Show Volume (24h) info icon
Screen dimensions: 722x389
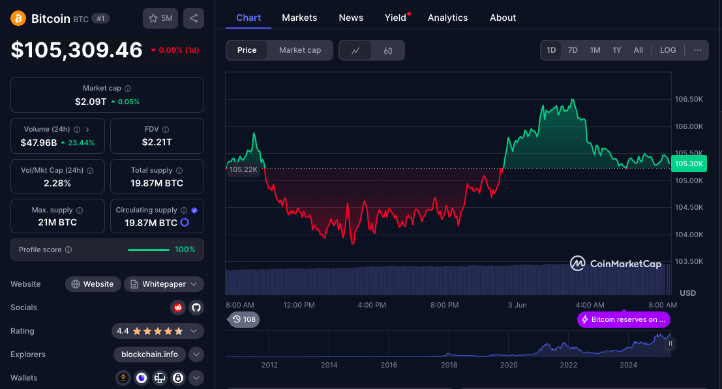pyautogui.click(x=77, y=130)
